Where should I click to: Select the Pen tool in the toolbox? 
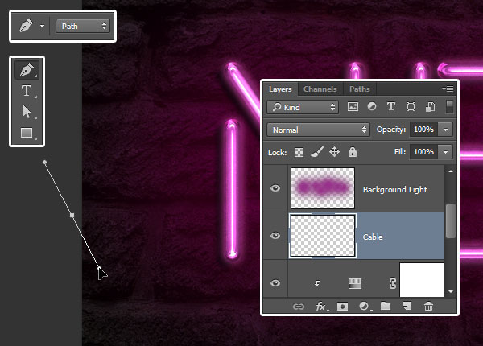[27, 70]
